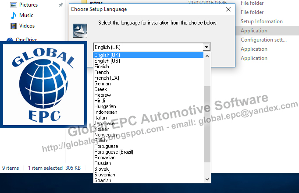Close the Choose Setup Language dialog
The image size is (299, 193).
pyautogui.click(x=228, y=9)
